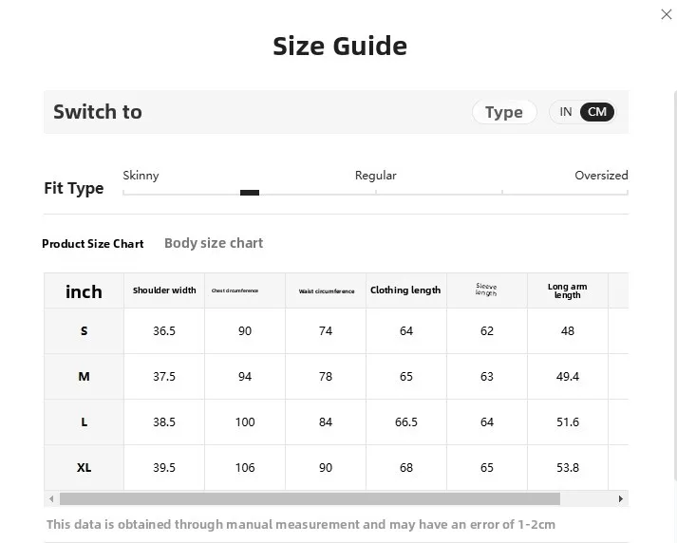Click the table's right scroll arrow
This screenshot has height=543, width=677.
(x=620, y=499)
